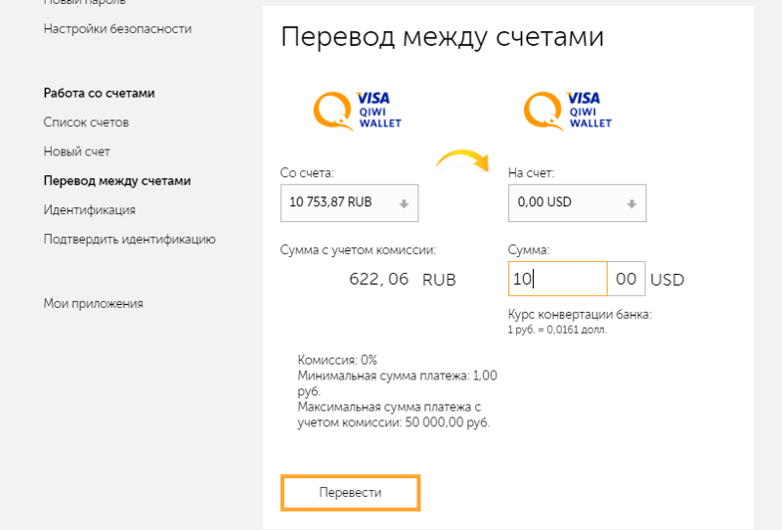Click the destination Visa QIWI Wallet logo above На счет
This screenshot has width=782, height=530.
pyautogui.click(x=568, y=110)
